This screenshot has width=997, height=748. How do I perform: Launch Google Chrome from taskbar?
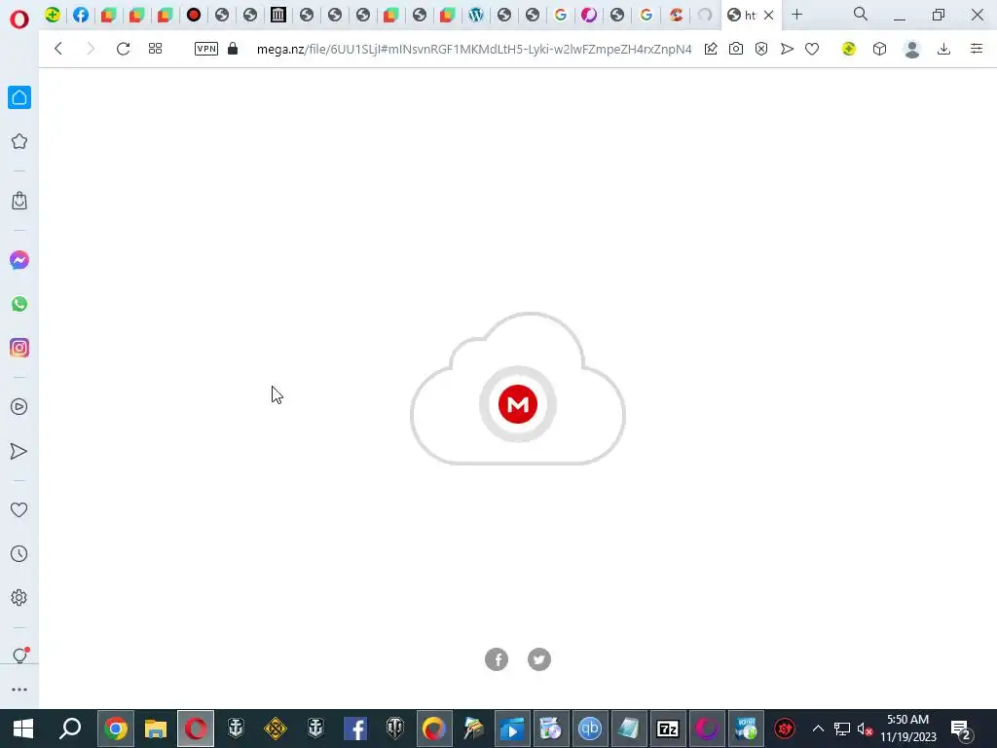[x=116, y=729]
